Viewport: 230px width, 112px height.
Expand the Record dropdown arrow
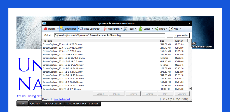point(58,29)
